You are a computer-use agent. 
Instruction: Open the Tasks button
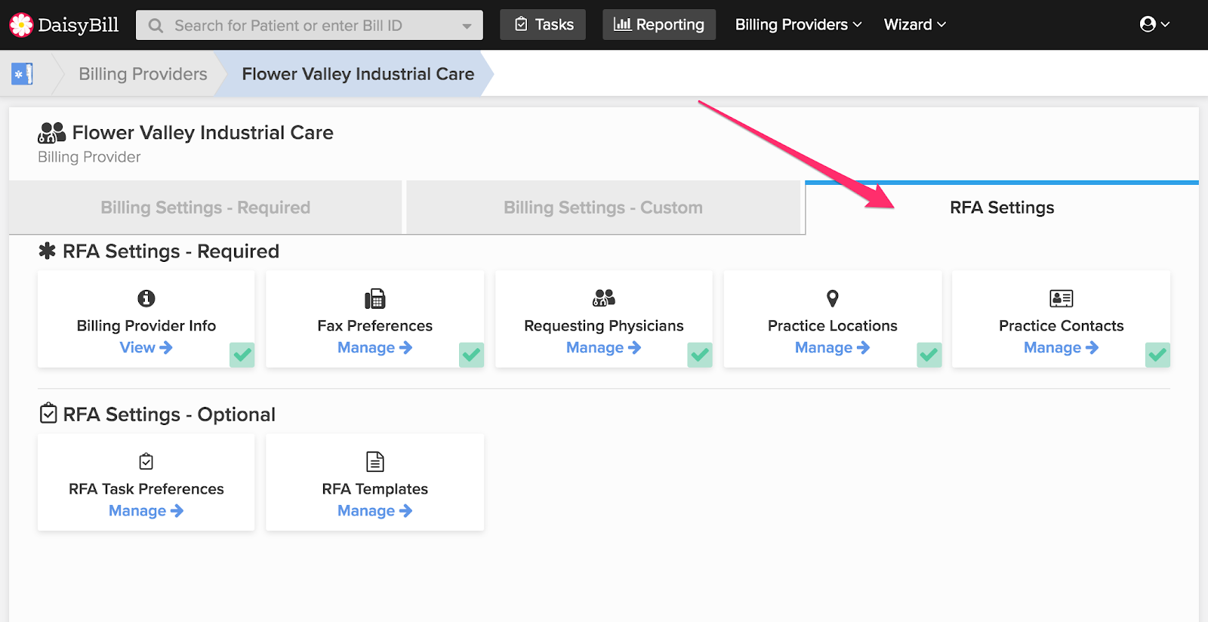pyautogui.click(x=543, y=25)
